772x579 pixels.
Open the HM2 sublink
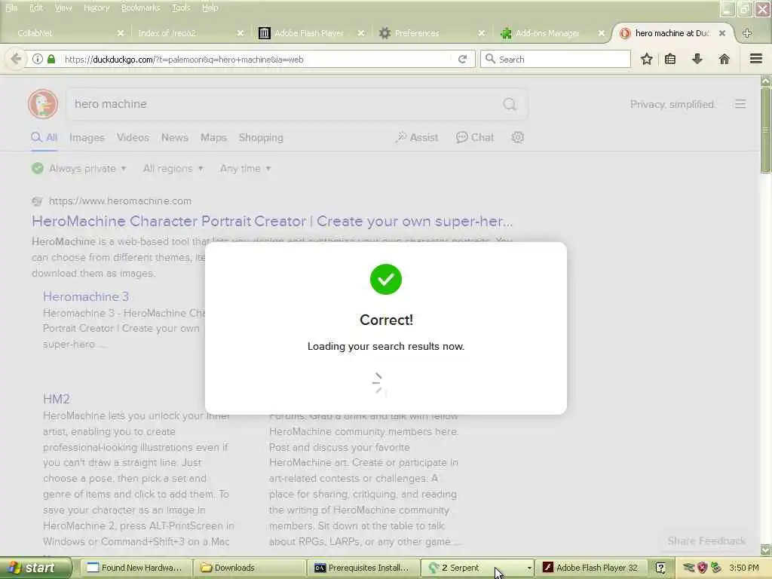coord(56,399)
